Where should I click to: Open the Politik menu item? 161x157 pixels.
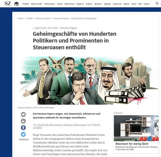pyautogui.click(x=26, y=4)
